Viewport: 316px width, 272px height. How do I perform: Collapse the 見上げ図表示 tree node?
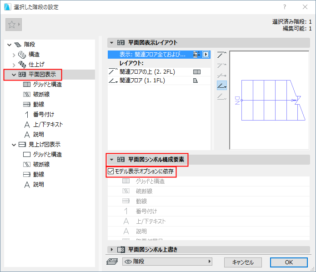click(14, 145)
